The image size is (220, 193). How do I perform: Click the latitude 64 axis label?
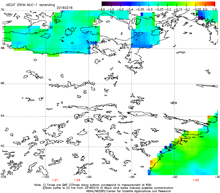pyautogui.click(x=2, y=116)
